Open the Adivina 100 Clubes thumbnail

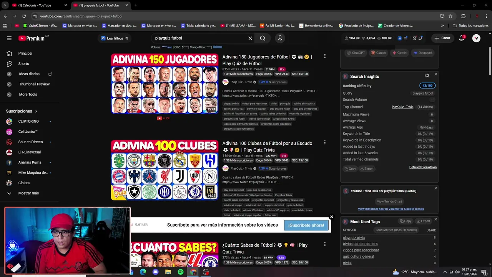pos(165,170)
